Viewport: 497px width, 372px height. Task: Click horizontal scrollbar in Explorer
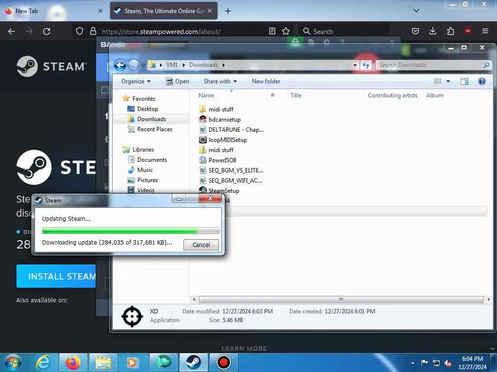pos(341,299)
